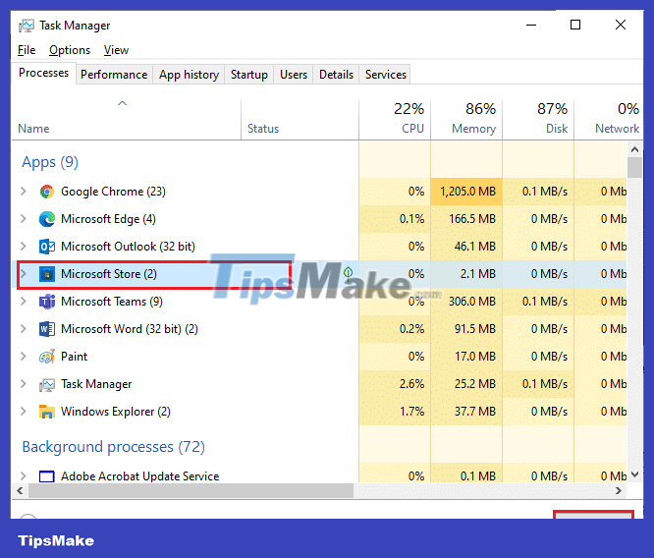This screenshot has height=558, width=654.
Task: Sort processes by Memory column
Action: pyautogui.click(x=466, y=120)
